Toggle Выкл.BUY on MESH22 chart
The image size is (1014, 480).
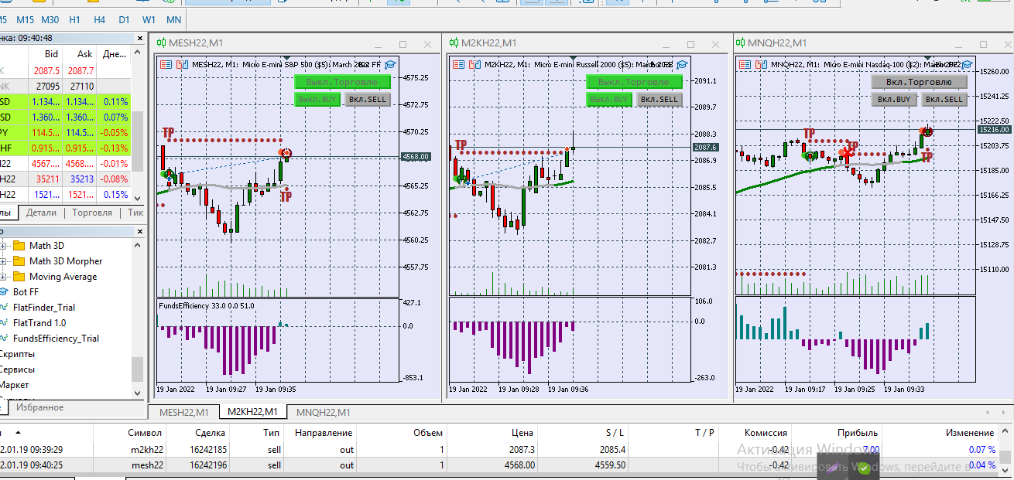(x=317, y=100)
